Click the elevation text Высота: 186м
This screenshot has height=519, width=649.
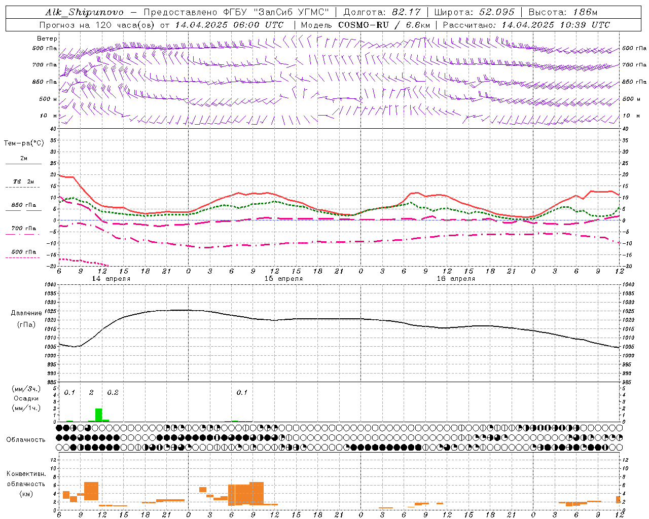pos(563,12)
